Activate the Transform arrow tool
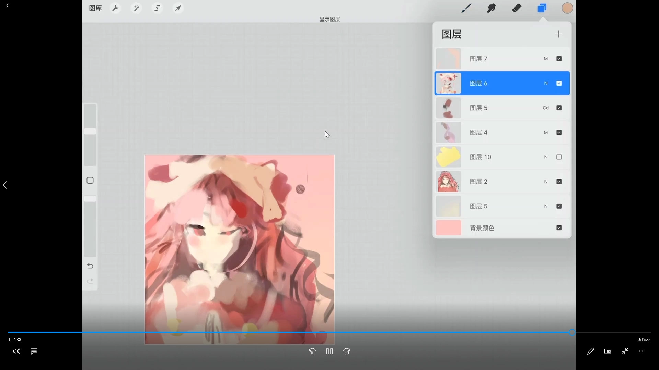 pyautogui.click(x=178, y=8)
